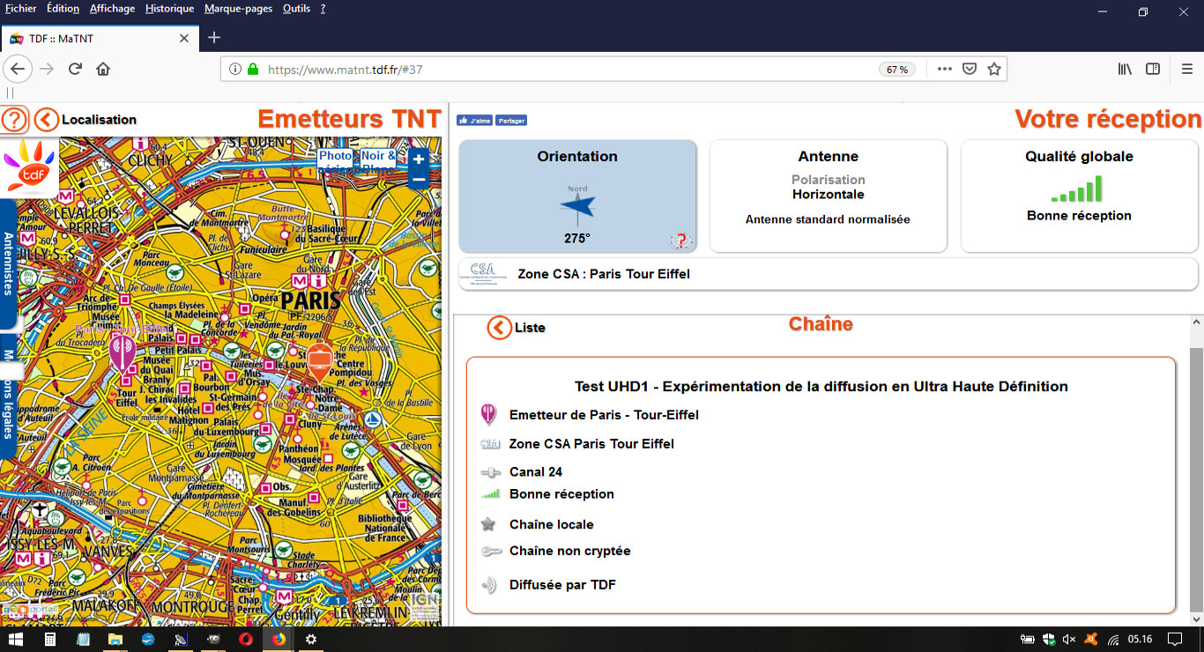Open the Affichage menu
This screenshot has height=652, width=1204.
pyautogui.click(x=112, y=9)
